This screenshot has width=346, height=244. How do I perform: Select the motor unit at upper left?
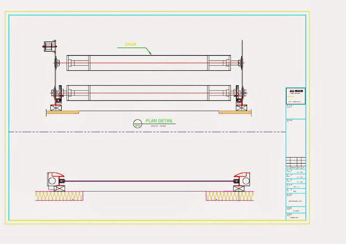50,46
